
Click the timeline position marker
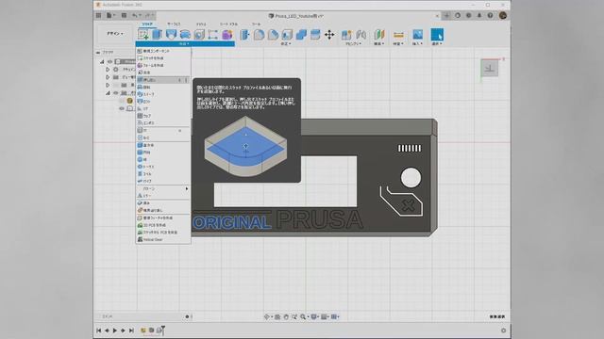163,330
